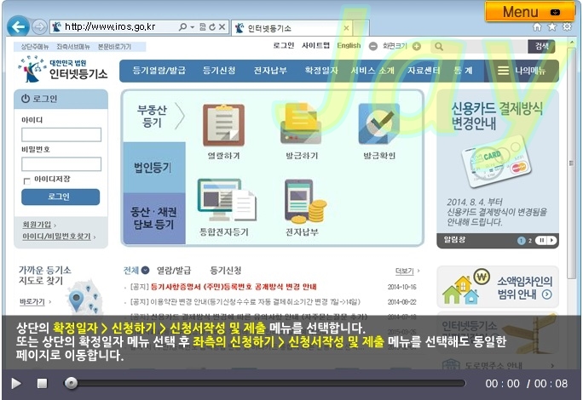This screenshot has width=583, height=400.
Task: Open 자료센터 menu
Action: (424, 70)
